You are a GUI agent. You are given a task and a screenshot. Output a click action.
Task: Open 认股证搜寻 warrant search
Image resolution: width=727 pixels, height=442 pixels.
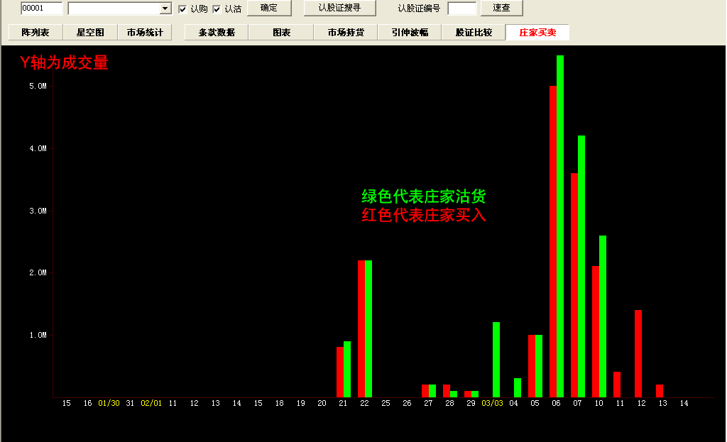(x=338, y=8)
